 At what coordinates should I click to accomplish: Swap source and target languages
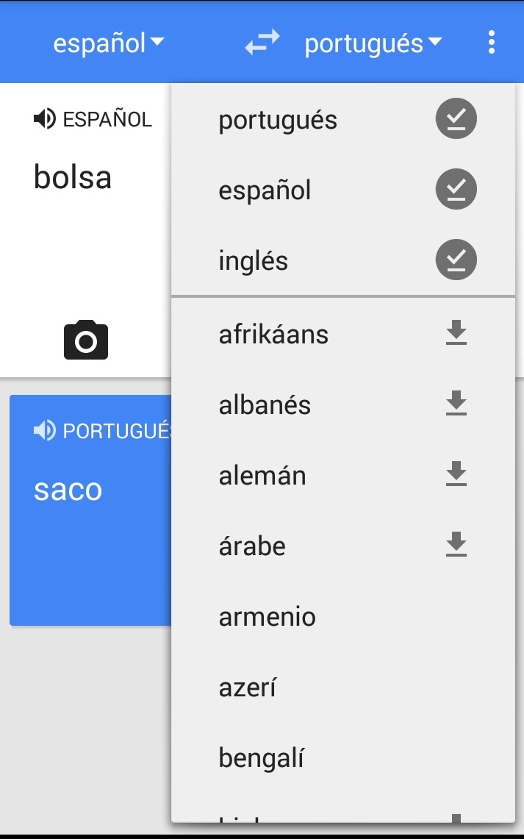tap(262, 43)
